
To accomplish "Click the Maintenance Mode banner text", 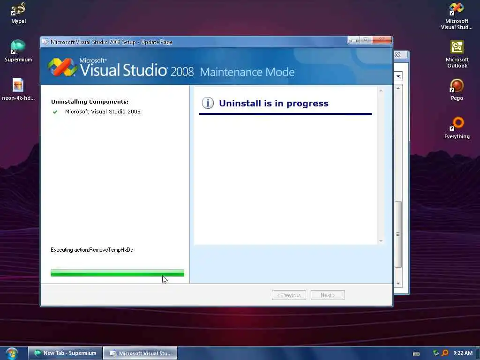I will click(247, 72).
